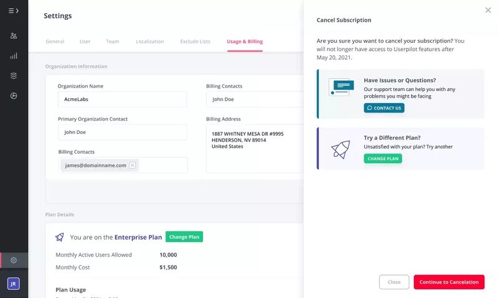Remove james@domainname.com billing contact tag
Screen dimensions: 498x298
133,165
